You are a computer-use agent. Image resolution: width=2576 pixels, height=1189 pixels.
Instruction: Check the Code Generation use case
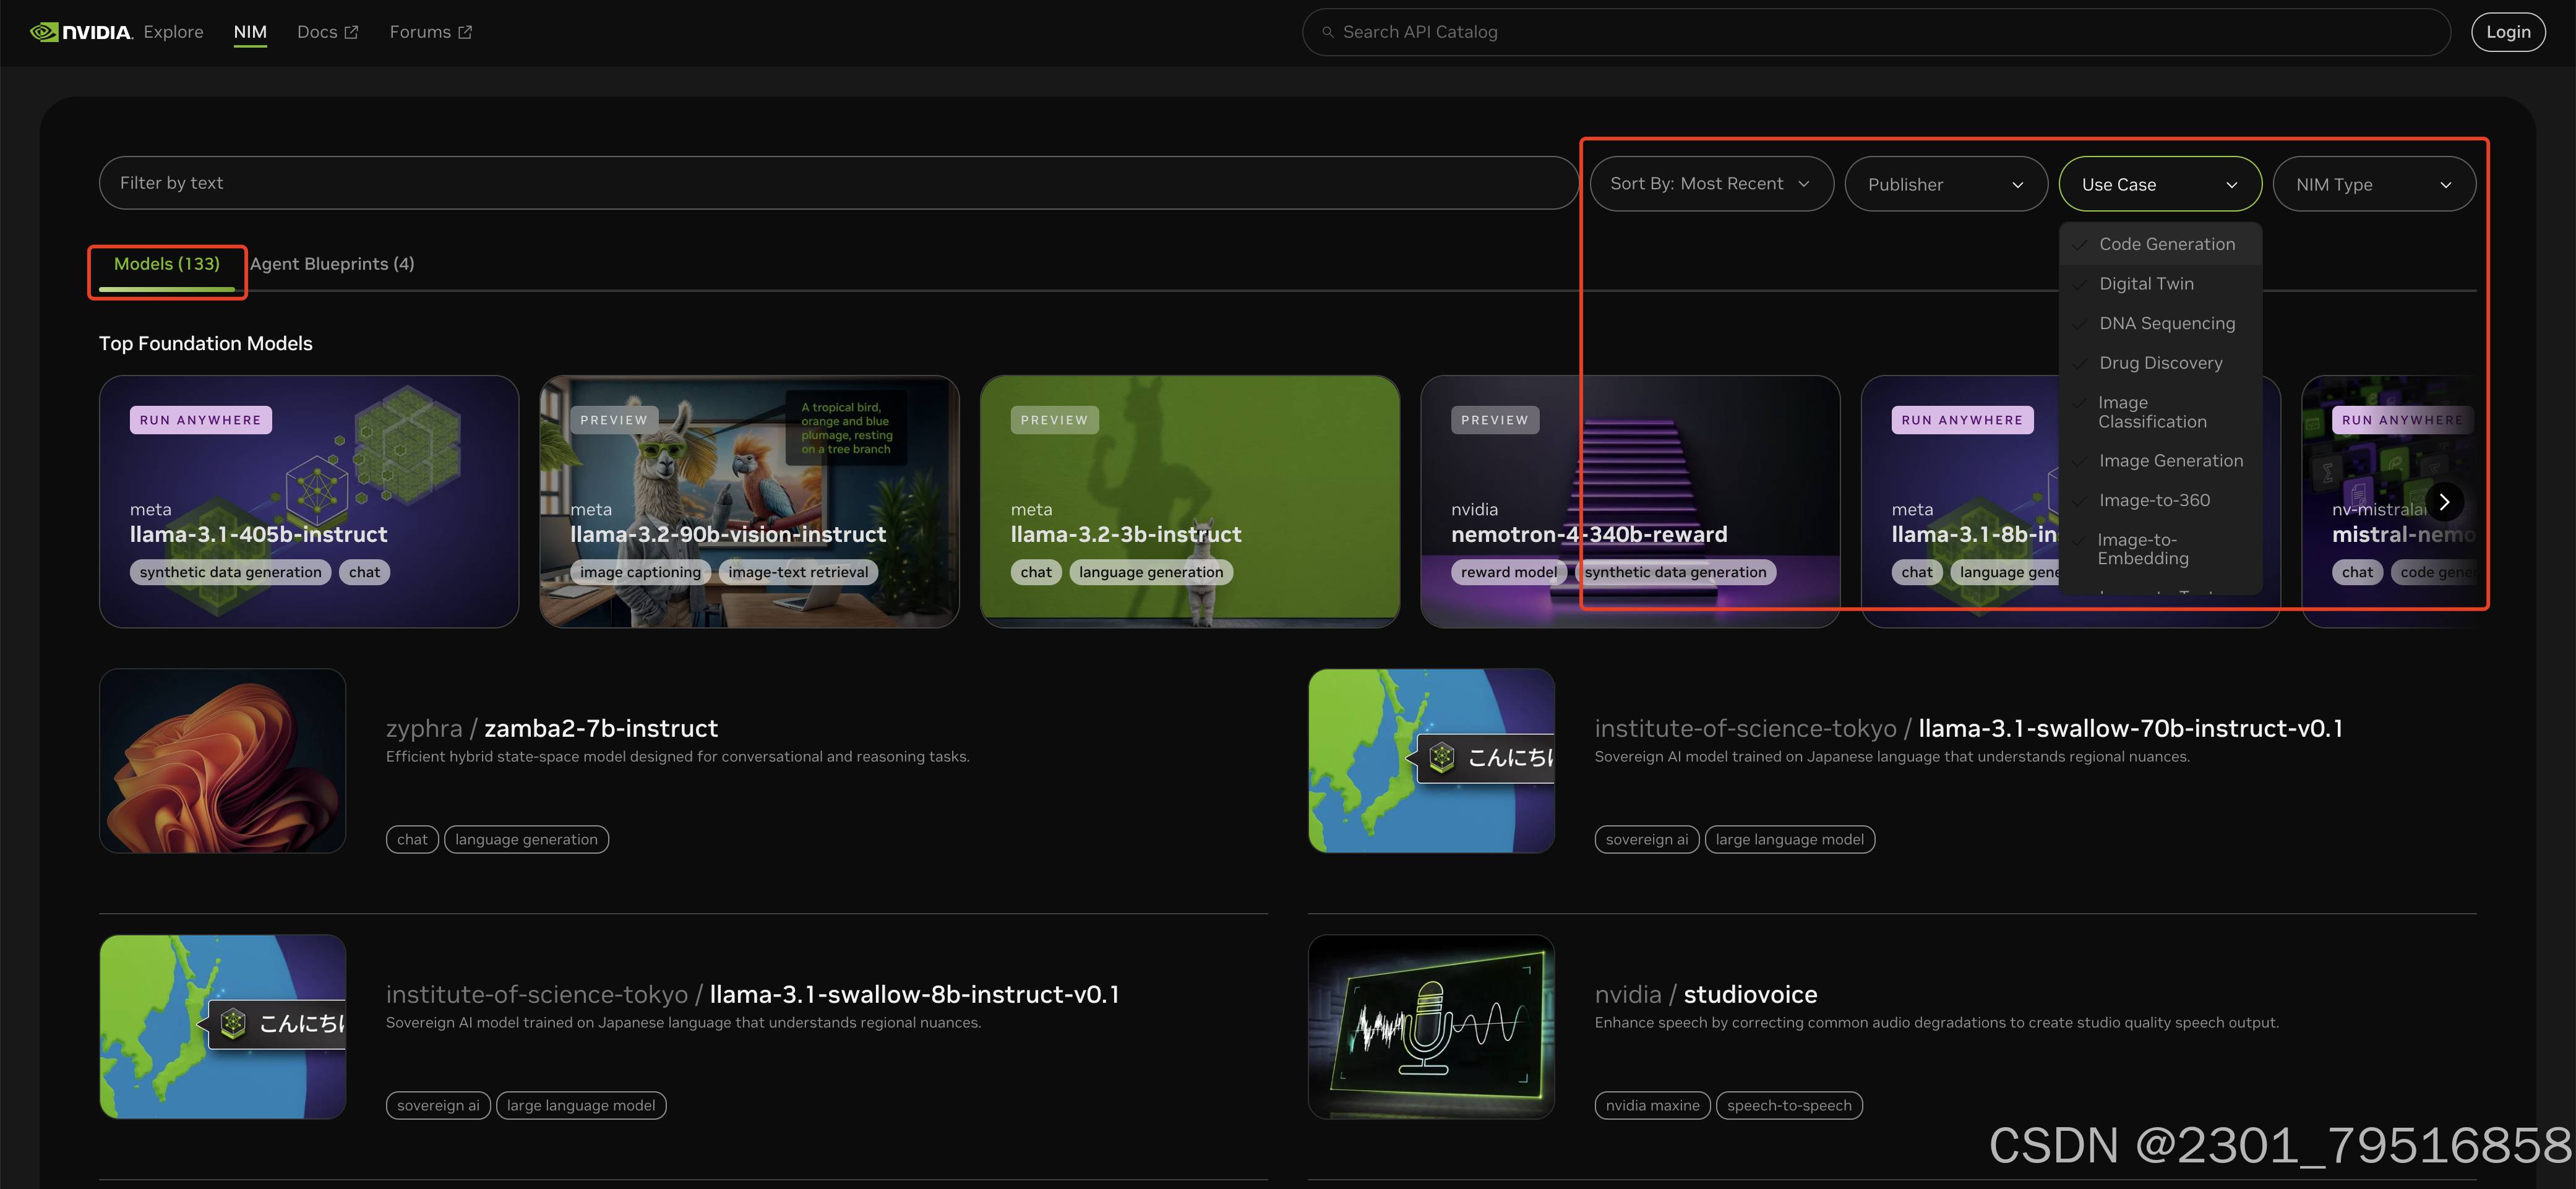pos(2160,244)
